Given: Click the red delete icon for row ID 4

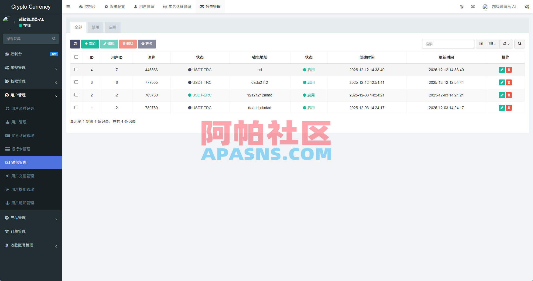Looking at the screenshot, I should pos(509,70).
